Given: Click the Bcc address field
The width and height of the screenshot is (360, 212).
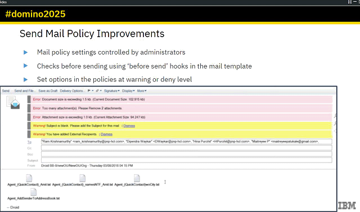Looking at the screenshot, I should pyautogui.click(x=186, y=154).
